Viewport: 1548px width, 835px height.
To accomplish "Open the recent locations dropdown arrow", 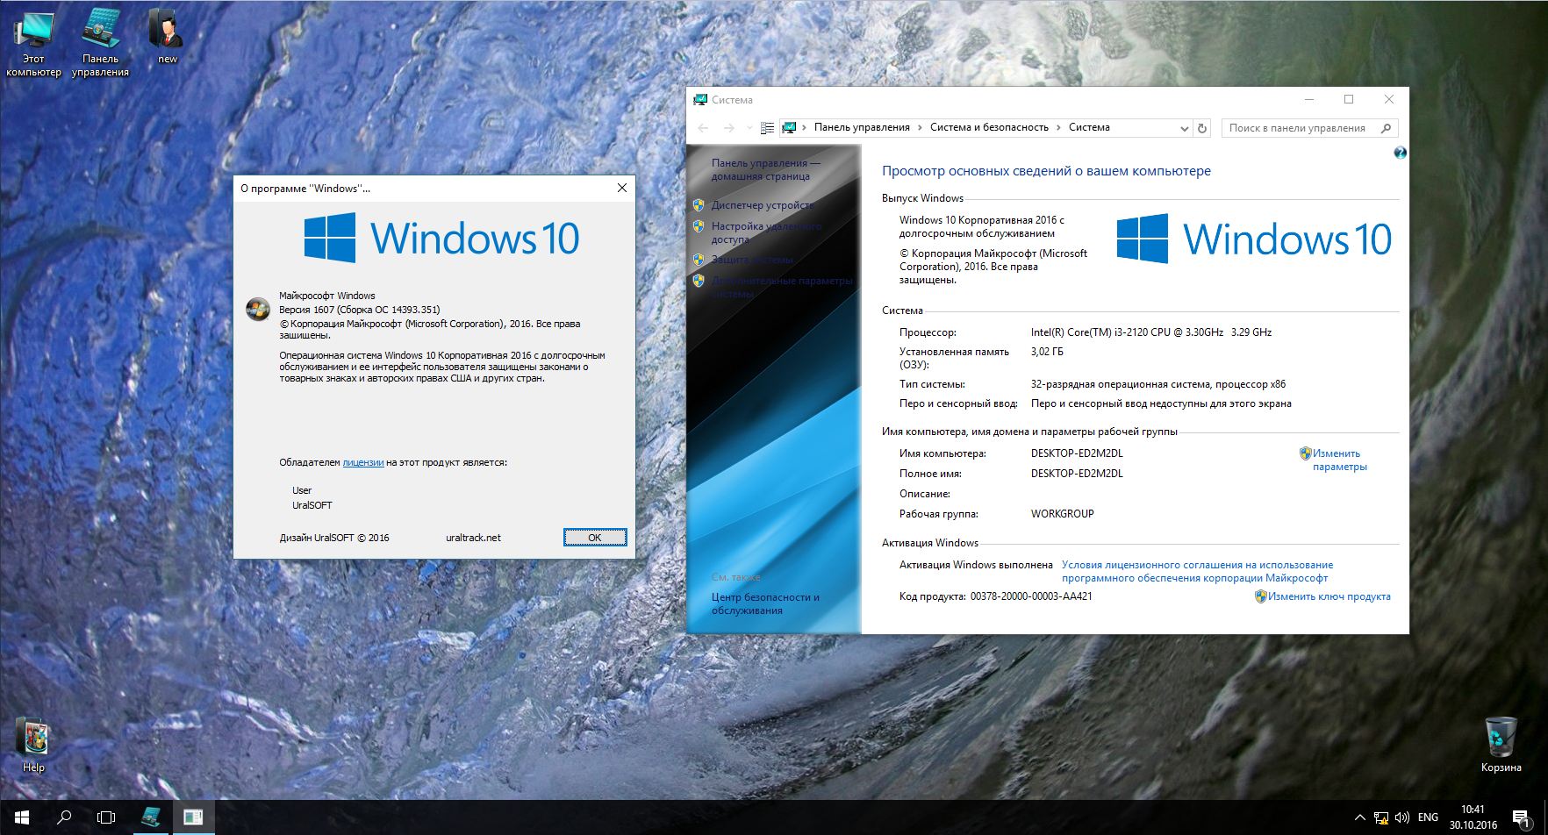I will [x=749, y=128].
